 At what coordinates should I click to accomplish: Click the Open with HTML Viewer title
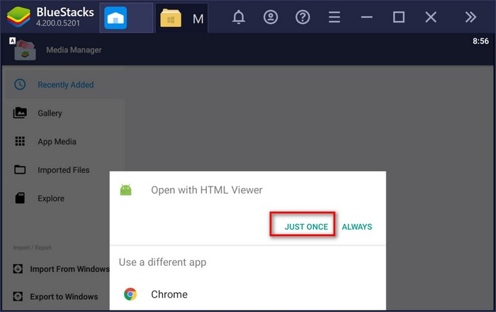click(x=207, y=190)
